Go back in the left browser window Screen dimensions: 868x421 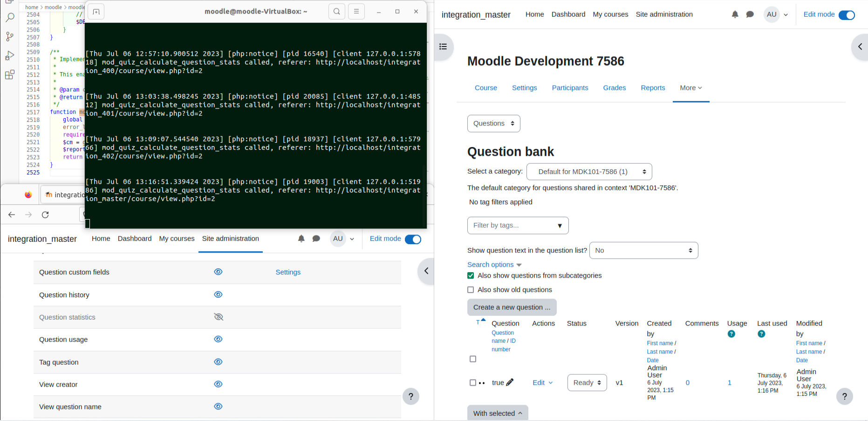click(12, 214)
